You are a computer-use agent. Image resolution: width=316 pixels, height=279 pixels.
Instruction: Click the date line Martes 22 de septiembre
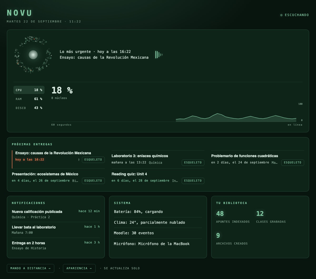click(x=44, y=21)
